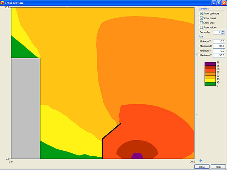Select the red-orange 60 legend swatch
Image resolution: width=227 pixels, height=170 pixels.
[210, 71]
